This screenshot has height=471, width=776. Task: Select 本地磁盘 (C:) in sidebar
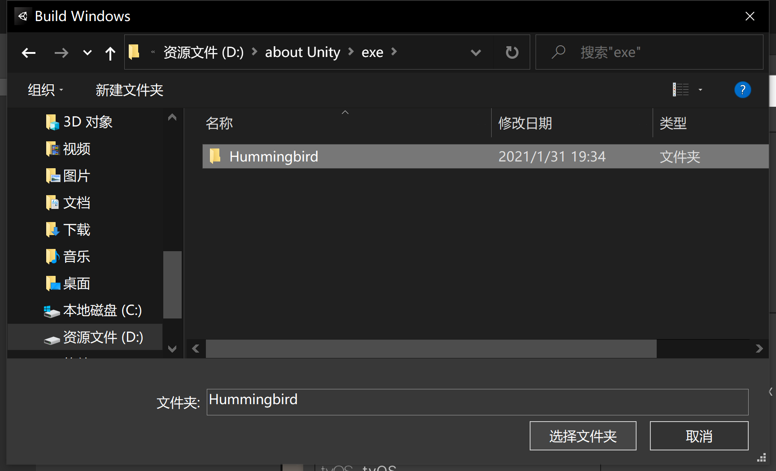(x=93, y=310)
